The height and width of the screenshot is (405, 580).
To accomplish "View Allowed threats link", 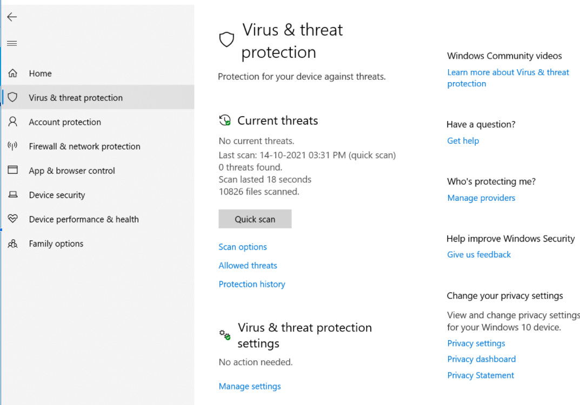I will click(248, 266).
